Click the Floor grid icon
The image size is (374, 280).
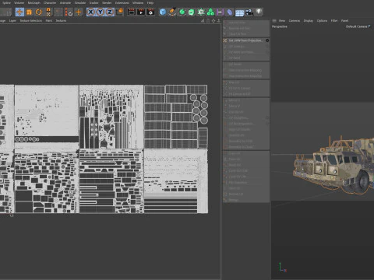coord(239,12)
